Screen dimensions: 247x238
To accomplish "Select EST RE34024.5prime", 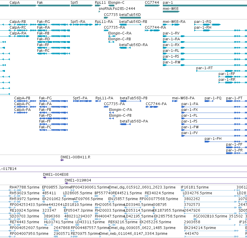I will click(x=159, y=193).
